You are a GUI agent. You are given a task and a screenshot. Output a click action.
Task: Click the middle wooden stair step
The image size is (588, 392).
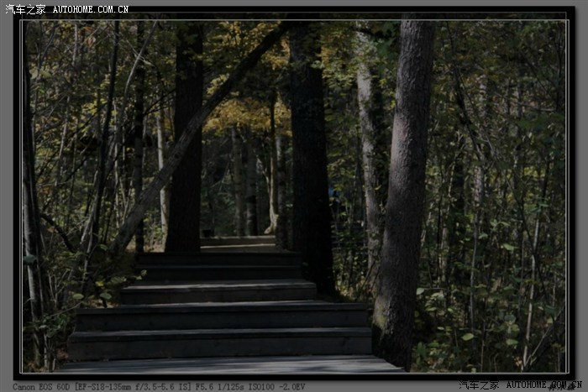218,291
